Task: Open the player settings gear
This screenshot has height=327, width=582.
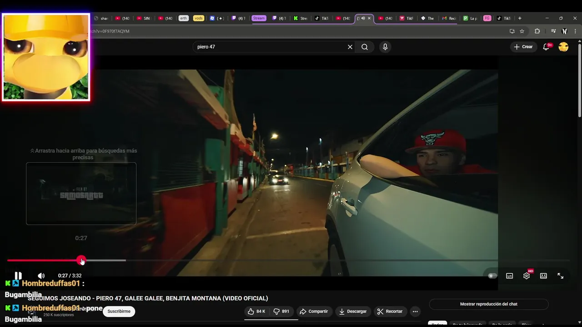Action: [527, 276]
